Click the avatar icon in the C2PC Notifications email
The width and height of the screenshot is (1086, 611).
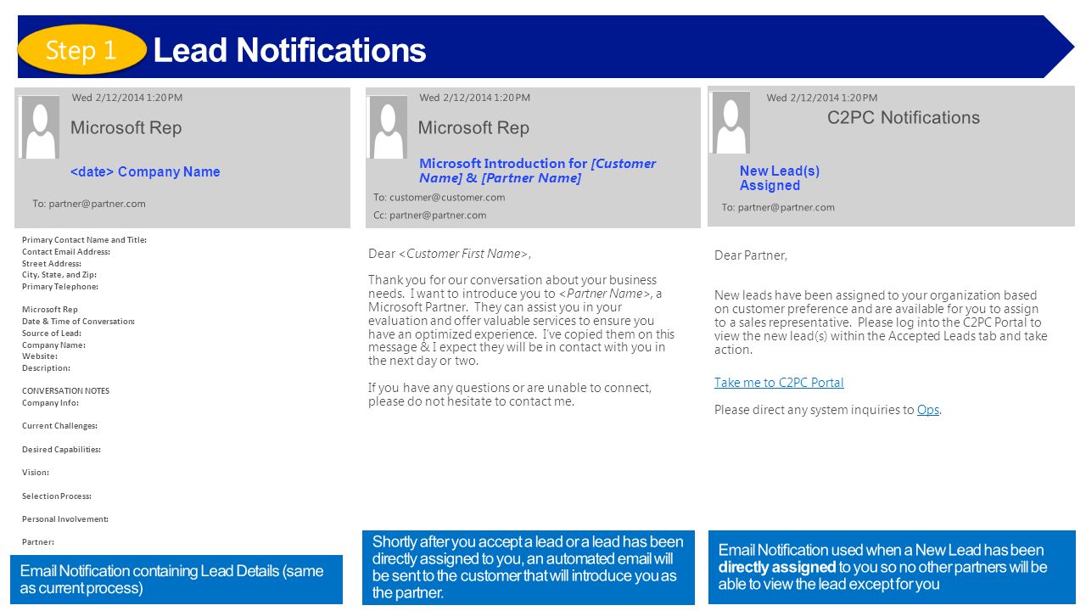point(730,122)
